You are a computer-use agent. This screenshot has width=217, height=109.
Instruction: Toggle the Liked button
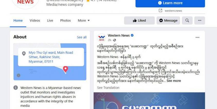tap(139, 21)
